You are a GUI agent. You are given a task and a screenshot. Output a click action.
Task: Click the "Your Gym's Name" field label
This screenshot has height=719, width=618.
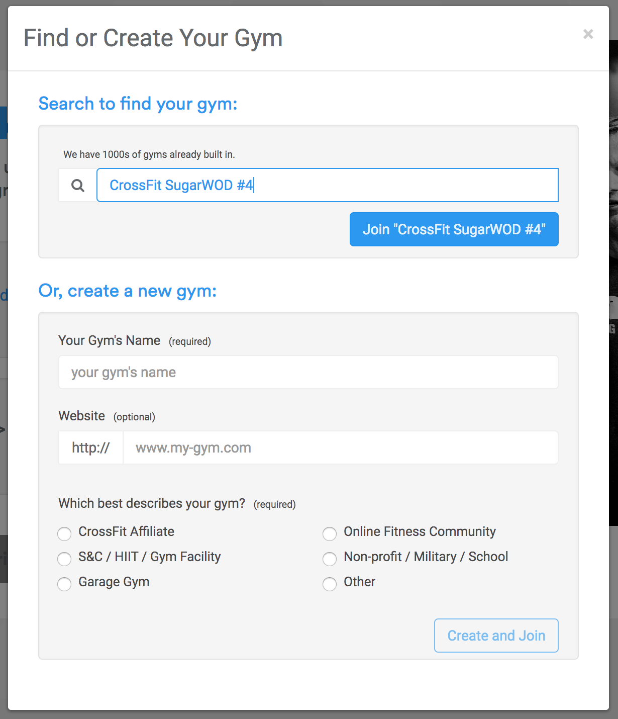click(x=110, y=341)
